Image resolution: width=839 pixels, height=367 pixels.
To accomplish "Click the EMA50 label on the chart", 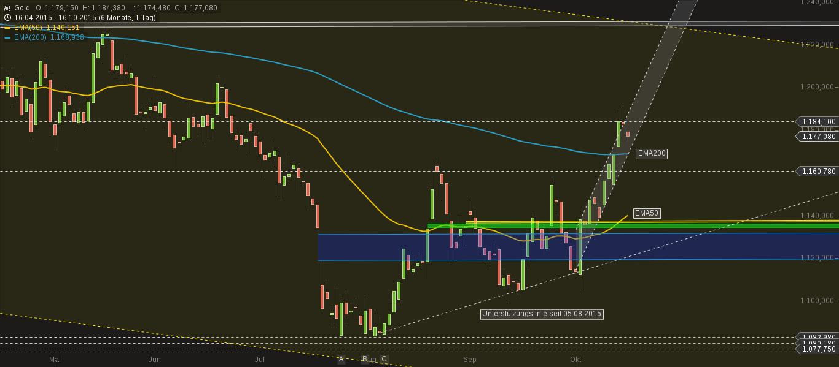I will (x=646, y=213).
